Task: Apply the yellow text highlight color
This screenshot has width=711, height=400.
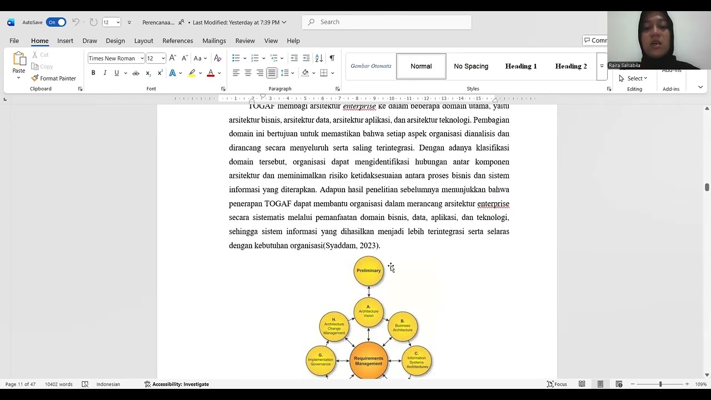Action: [x=192, y=73]
